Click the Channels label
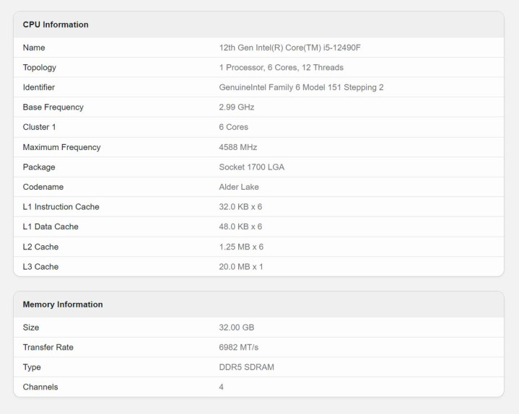Image resolution: width=519 pixels, height=414 pixels. pyautogui.click(x=40, y=387)
